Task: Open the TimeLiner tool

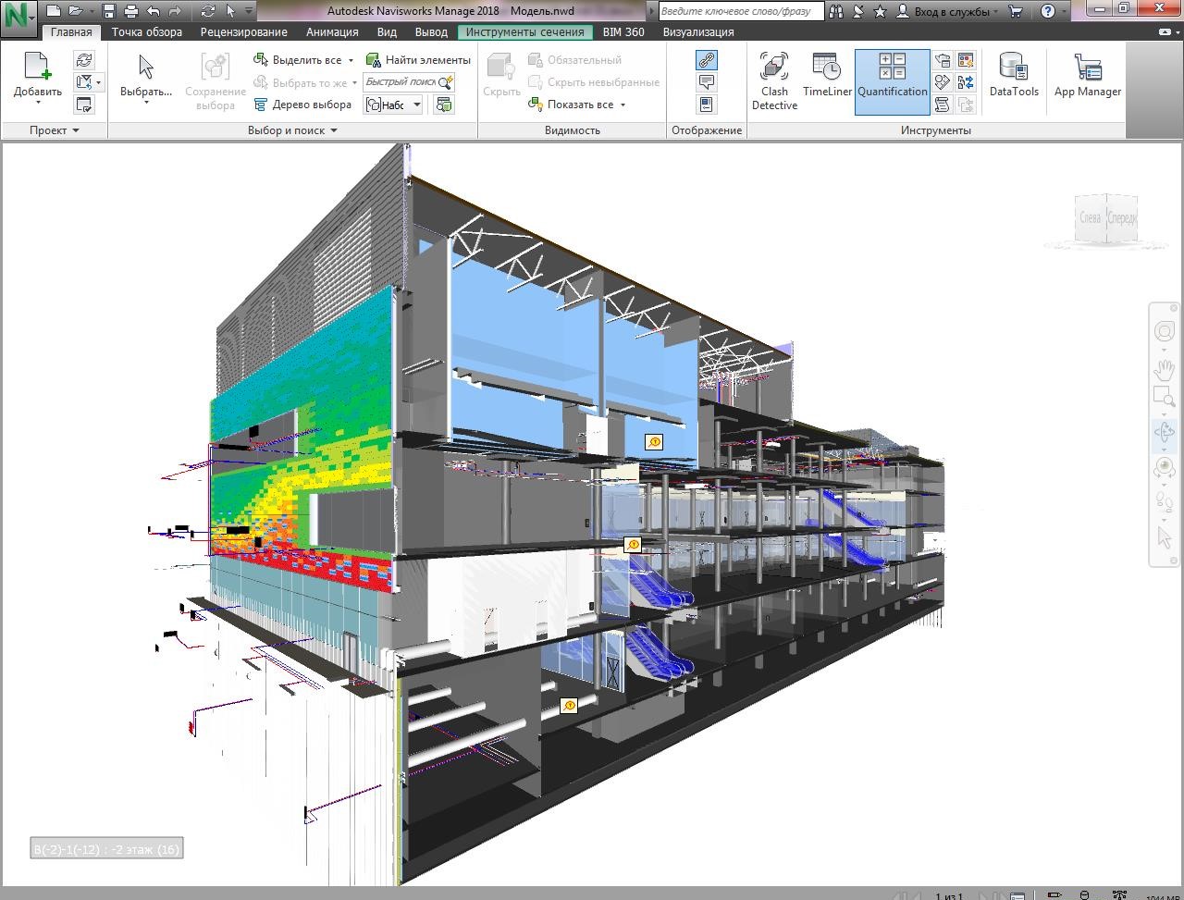Action: pos(827,76)
